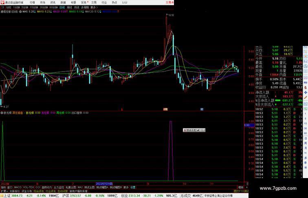Click the 日 daily sidebar shortcut
Viewport: 308px width, 198px height.
tap(306, 138)
